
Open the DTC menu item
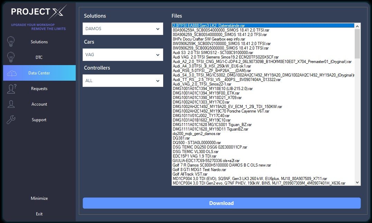pyautogui.click(x=39, y=57)
